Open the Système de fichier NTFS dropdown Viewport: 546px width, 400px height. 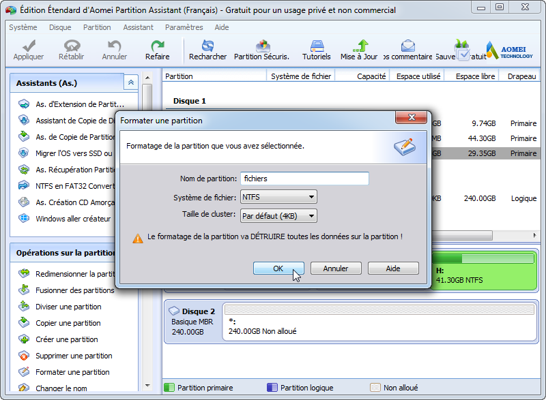pyautogui.click(x=278, y=197)
